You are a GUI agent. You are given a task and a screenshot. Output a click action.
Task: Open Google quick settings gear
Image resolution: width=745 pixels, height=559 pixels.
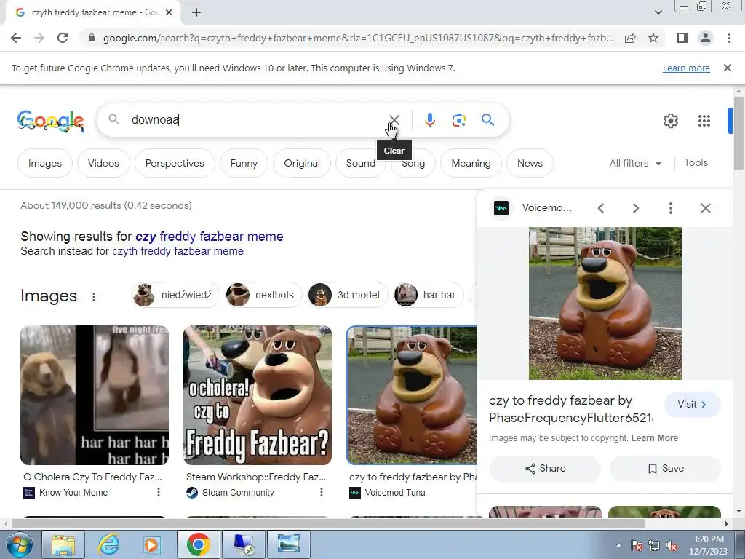pos(670,121)
